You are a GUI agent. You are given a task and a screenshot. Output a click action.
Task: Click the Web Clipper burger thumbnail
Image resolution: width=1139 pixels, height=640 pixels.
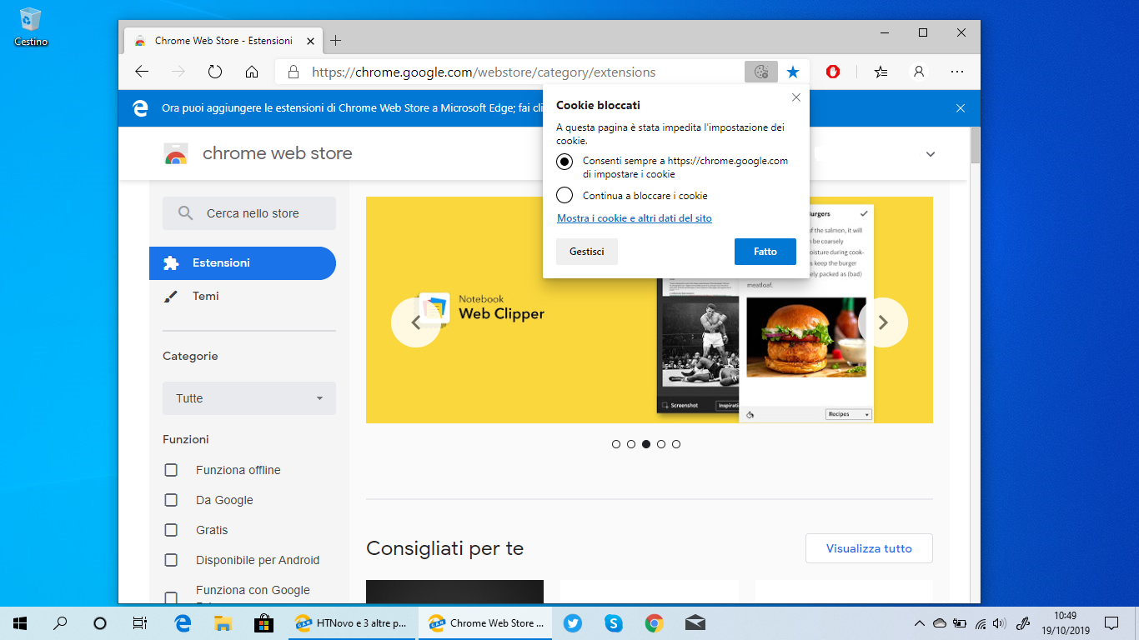click(806, 337)
